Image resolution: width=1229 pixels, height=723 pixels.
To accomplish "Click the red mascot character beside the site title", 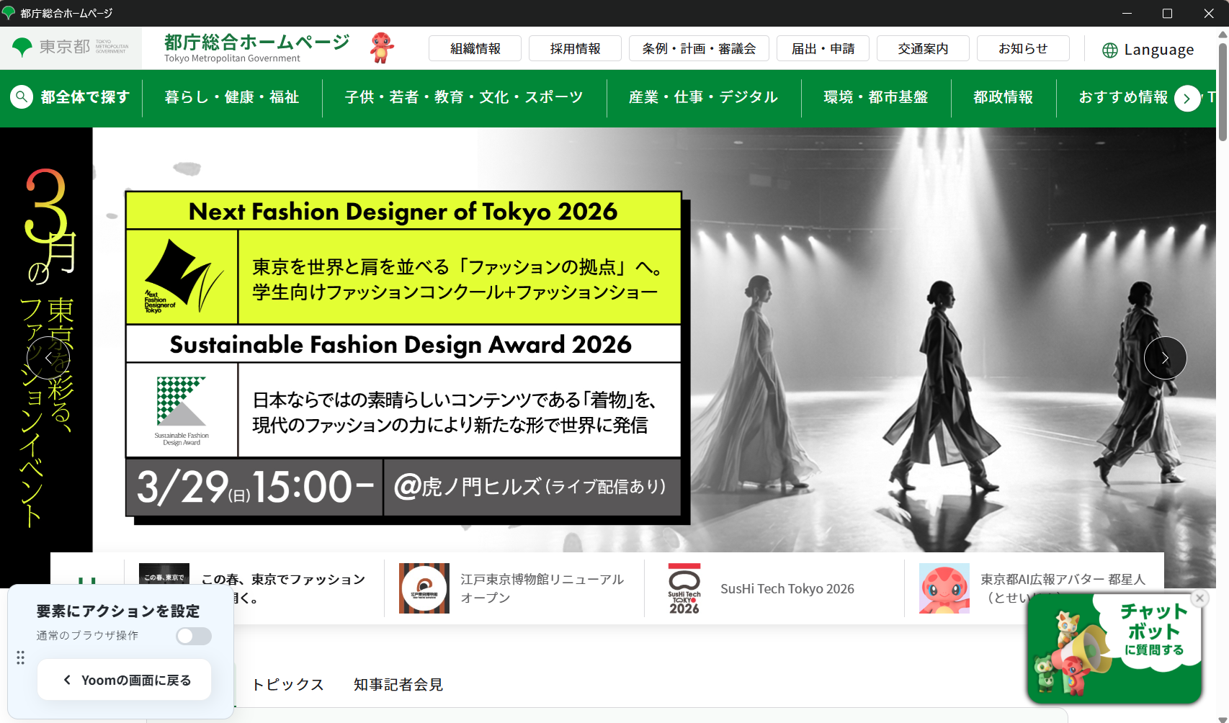I will coord(381,48).
